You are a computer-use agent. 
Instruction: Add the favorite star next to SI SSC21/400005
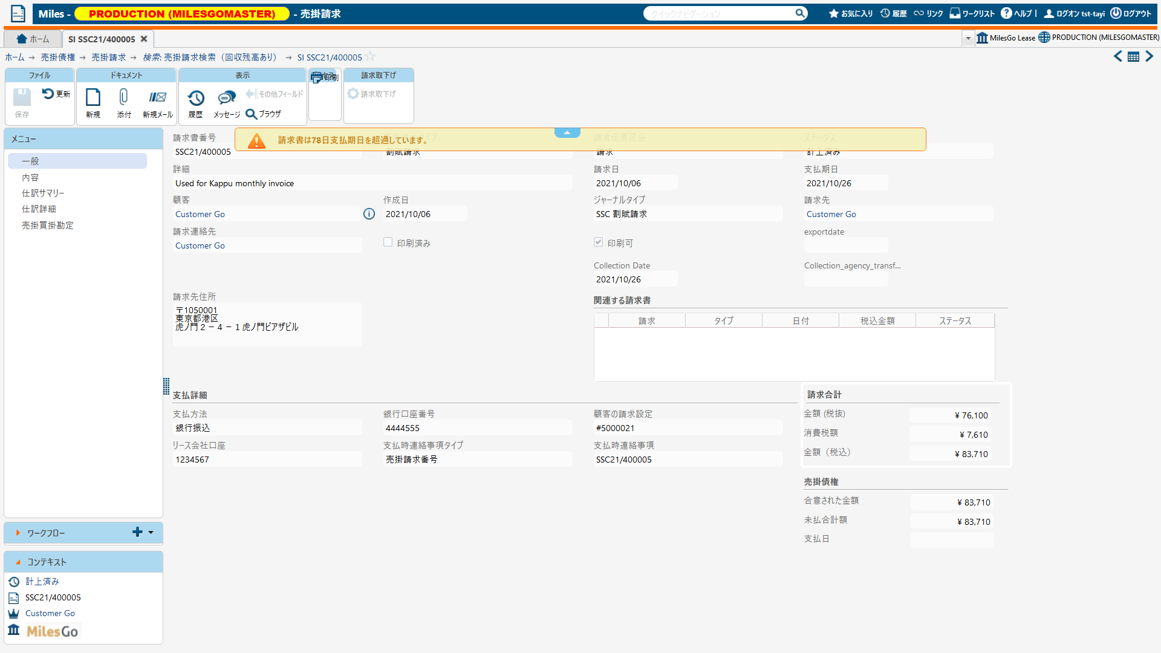click(370, 57)
